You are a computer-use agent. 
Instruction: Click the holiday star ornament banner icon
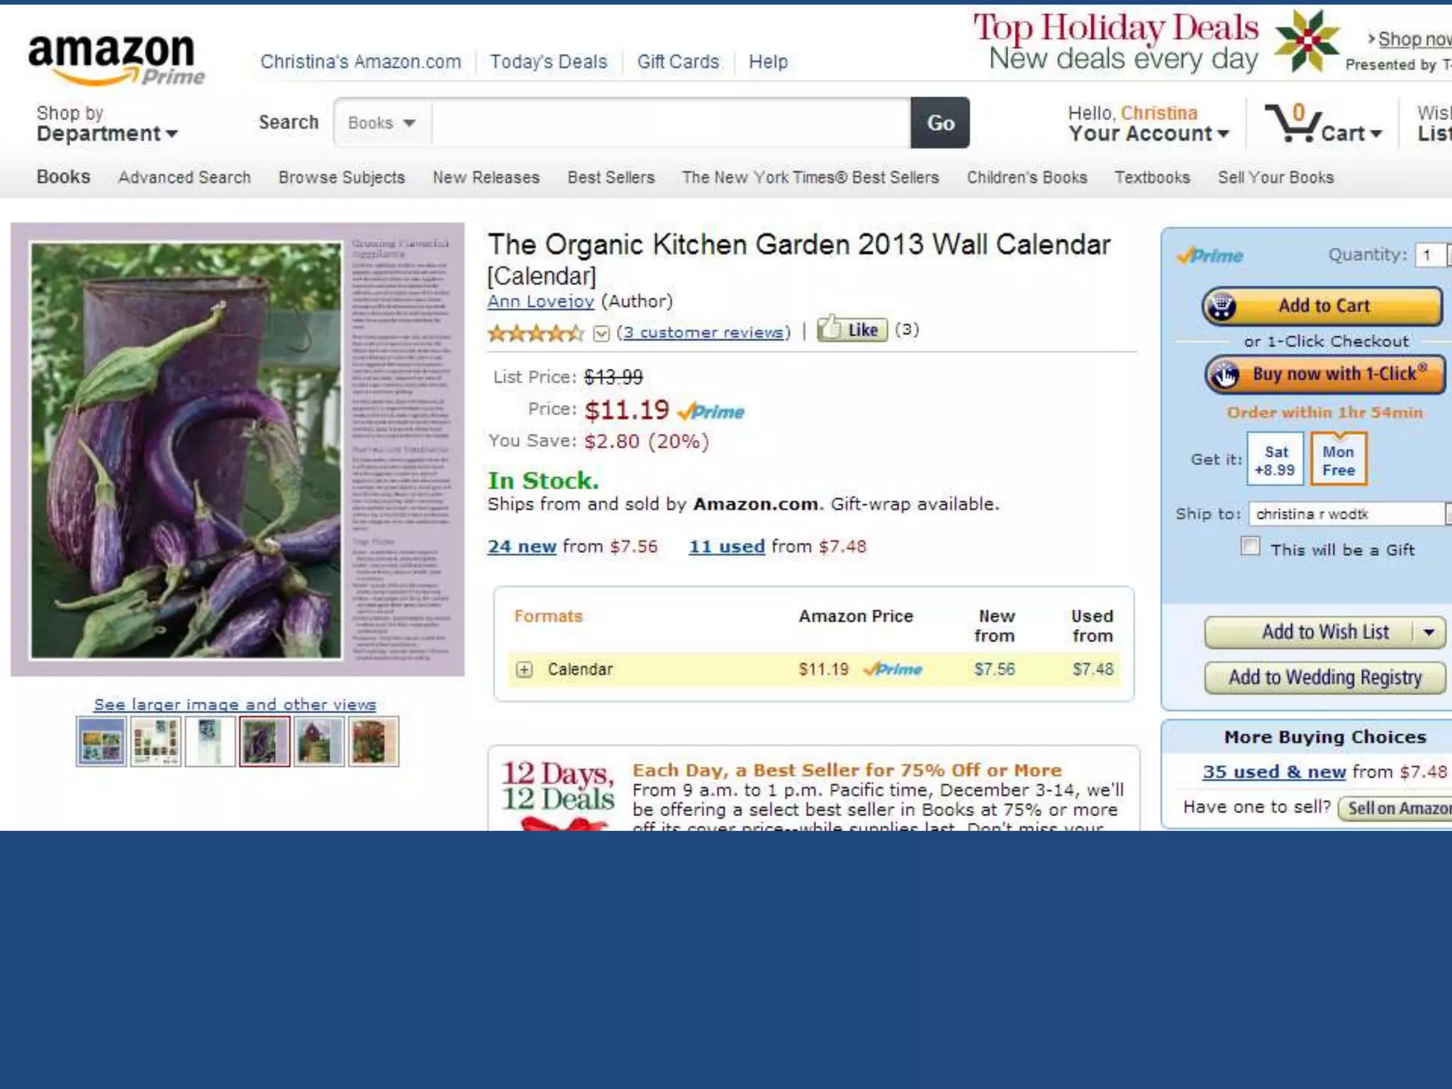[1306, 41]
